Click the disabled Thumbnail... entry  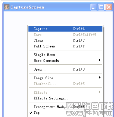65,84
